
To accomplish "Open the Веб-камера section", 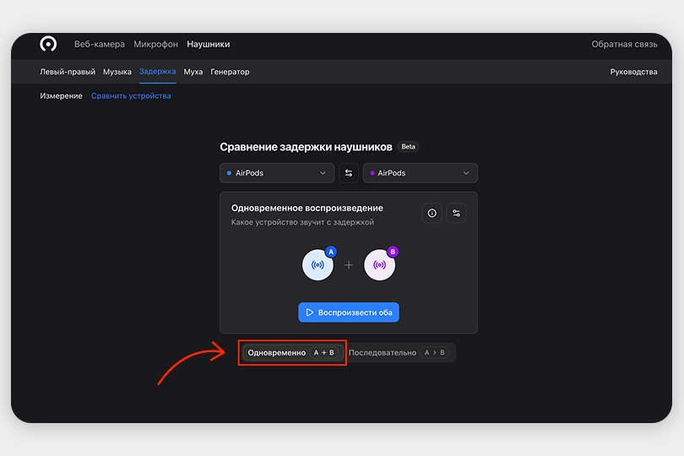I will click(x=99, y=44).
